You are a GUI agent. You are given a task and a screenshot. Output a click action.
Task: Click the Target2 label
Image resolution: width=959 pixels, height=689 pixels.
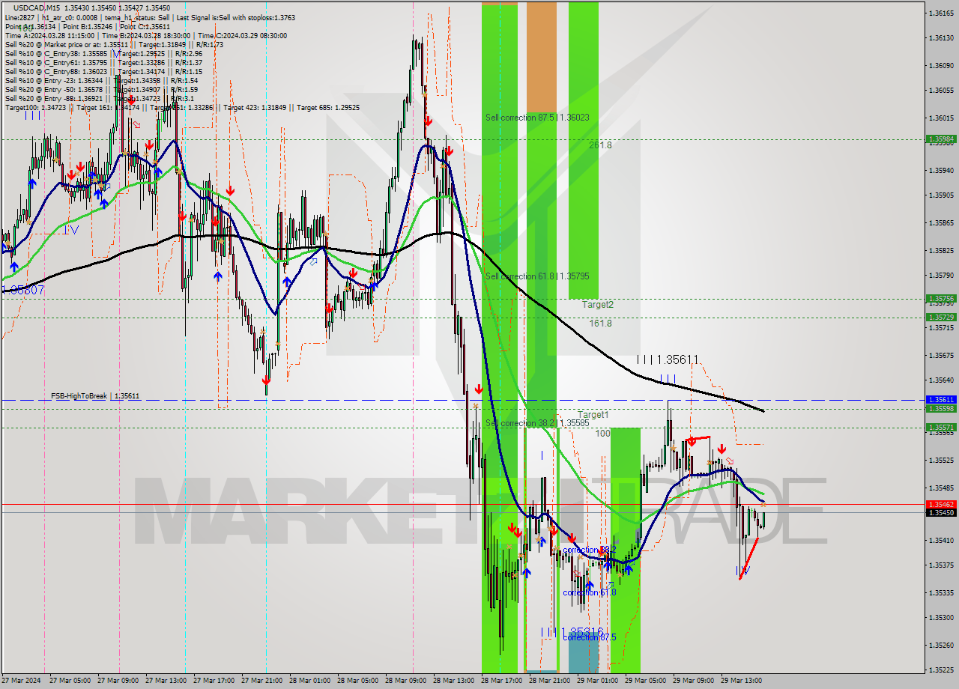click(598, 305)
